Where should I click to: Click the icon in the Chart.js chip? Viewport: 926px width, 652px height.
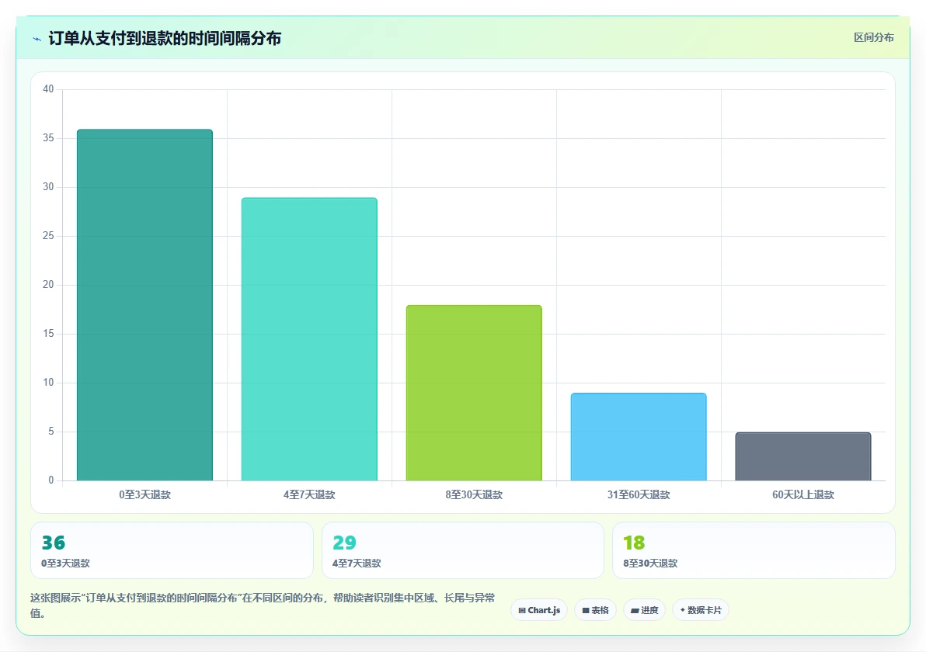point(522,611)
